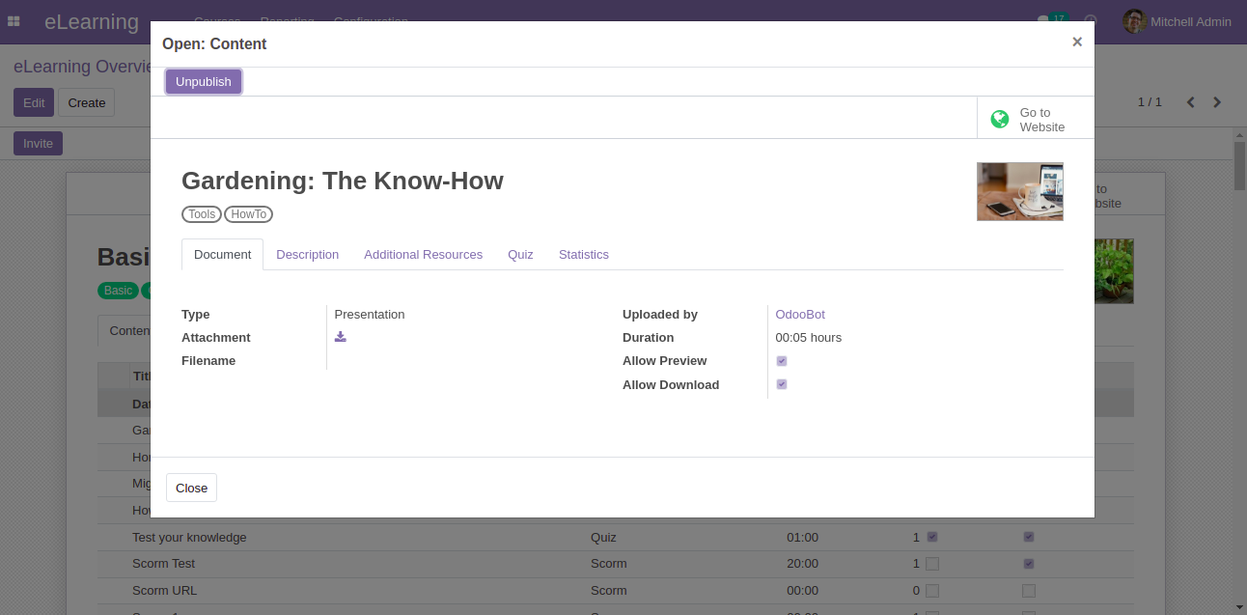
Task: Open the Additional Resources tab
Action: point(423,255)
